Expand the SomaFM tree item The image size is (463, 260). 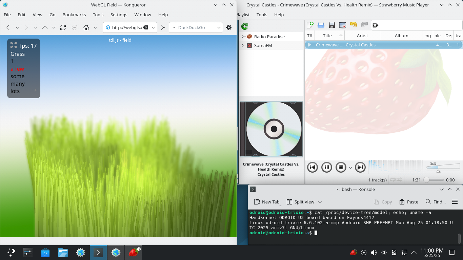(x=242, y=45)
